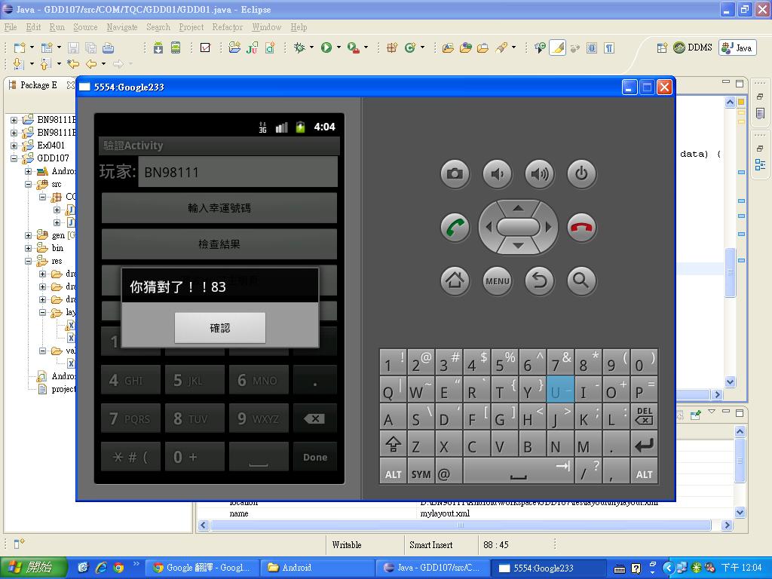Expand the Ex0401 project node
This screenshot has height=579, width=772.
pos(14,146)
